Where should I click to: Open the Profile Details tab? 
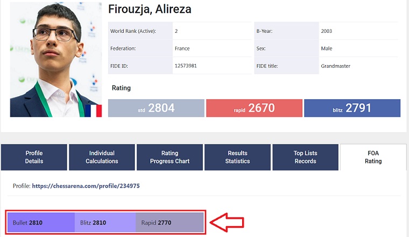34,157
